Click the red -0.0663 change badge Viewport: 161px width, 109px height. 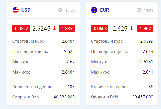(99, 29)
